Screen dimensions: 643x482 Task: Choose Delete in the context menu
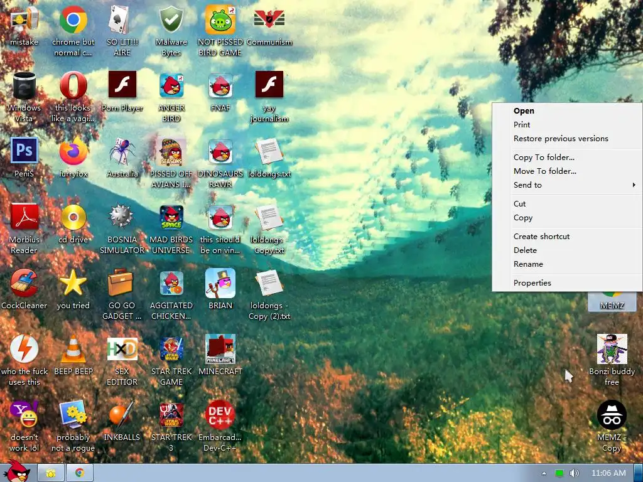pos(567,250)
